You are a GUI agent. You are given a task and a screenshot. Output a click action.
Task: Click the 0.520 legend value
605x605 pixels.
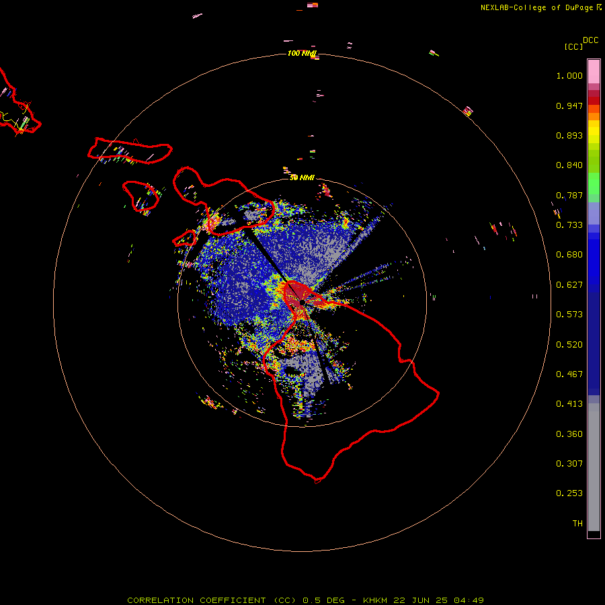click(569, 345)
